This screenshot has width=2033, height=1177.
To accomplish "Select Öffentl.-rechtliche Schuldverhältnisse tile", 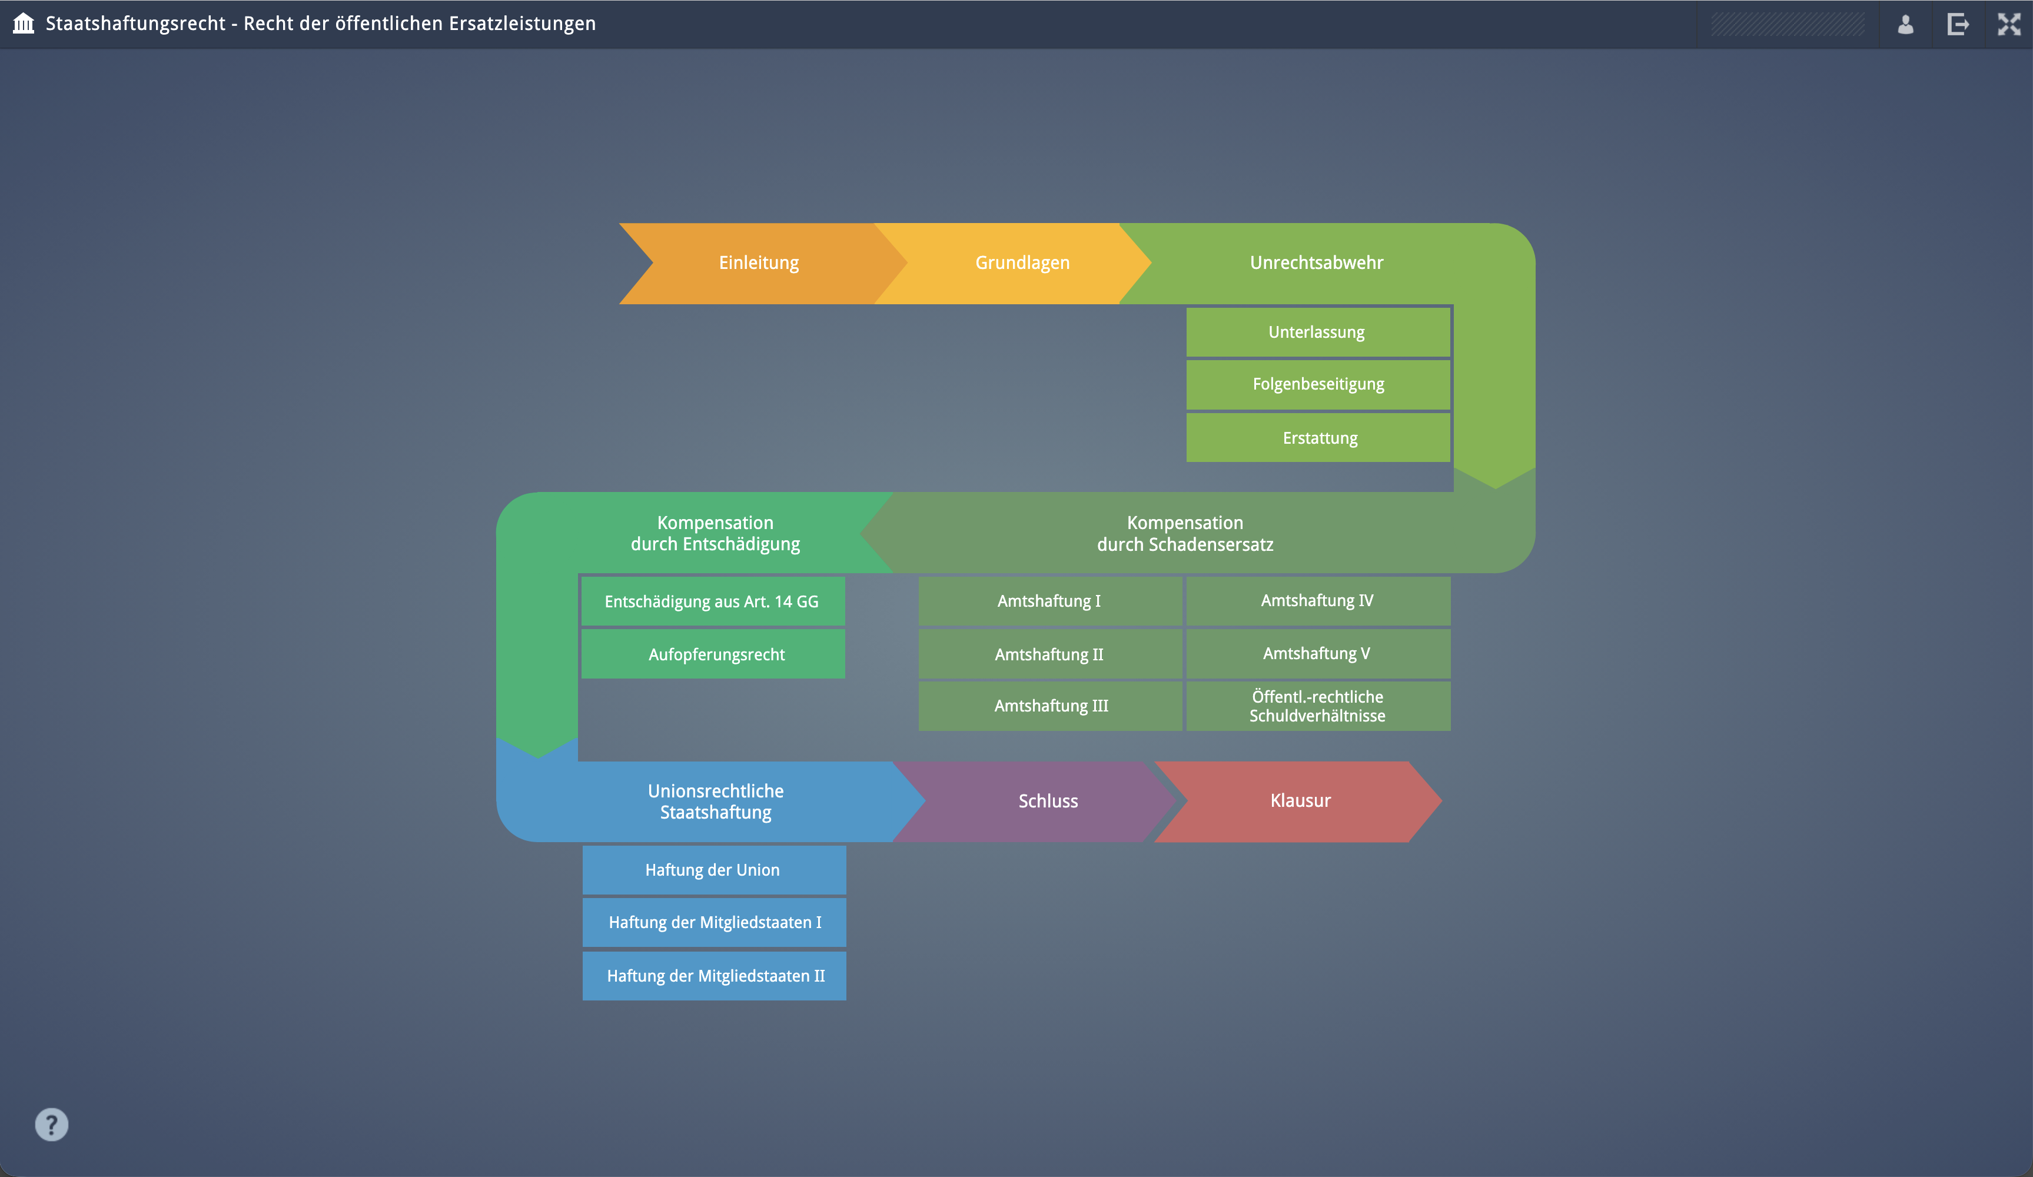I will point(1317,706).
